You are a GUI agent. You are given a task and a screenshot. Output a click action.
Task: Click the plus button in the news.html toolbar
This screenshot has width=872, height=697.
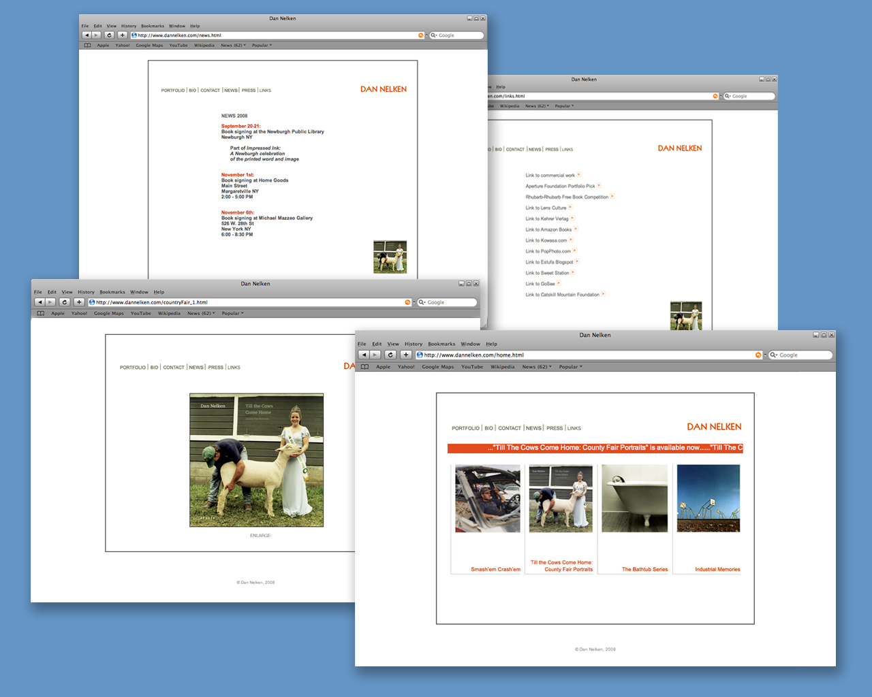tap(122, 35)
